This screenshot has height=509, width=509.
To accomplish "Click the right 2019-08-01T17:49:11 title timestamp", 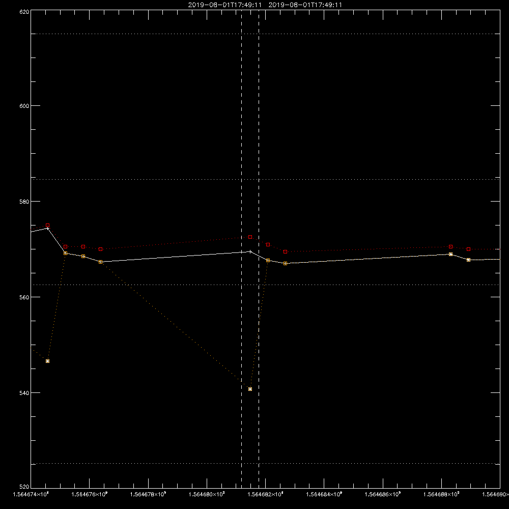I will click(x=305, y=5).
